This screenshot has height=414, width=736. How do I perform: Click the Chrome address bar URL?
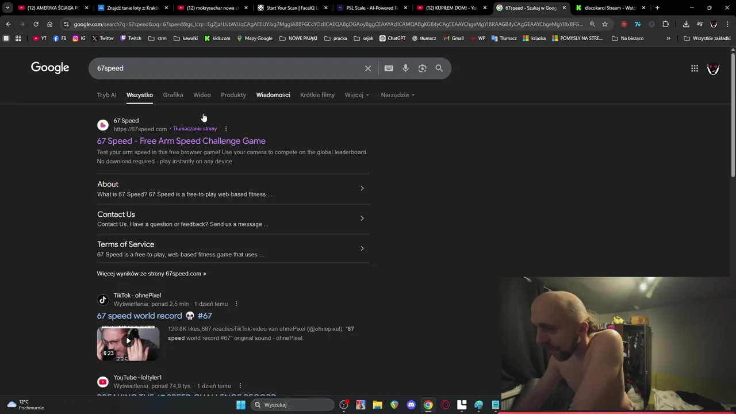[328, 24]
